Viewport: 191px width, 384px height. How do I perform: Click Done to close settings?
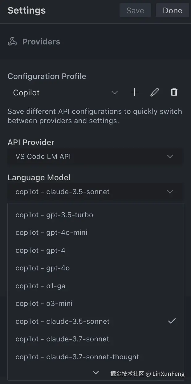click(172, 10)
